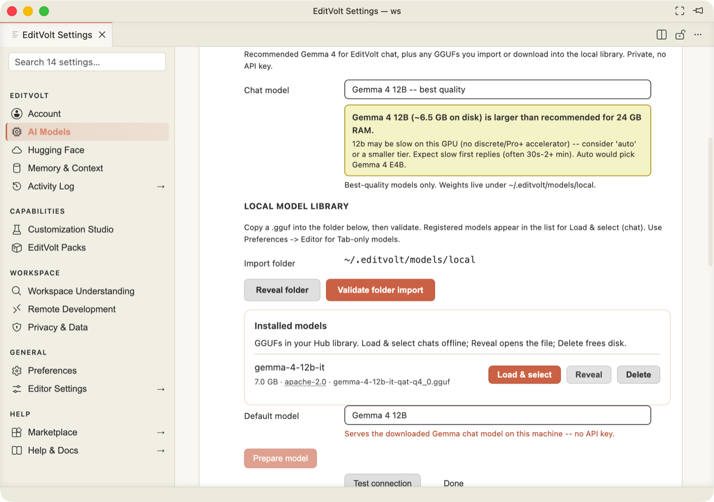Screen dimensions: 714x502
Task: Open the Default model dropdown
Action: point(498,415)
